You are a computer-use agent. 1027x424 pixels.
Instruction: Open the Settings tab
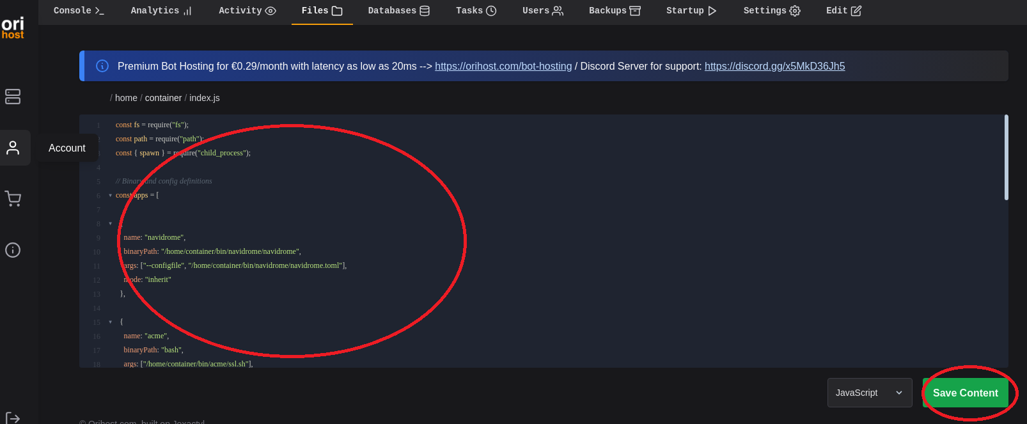click(771, 11)
